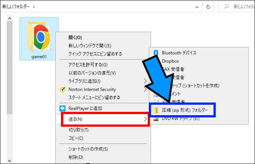Expand the ライブラリに追加 submenu arrow
Viewport: 255px width, 164px height.
[145, 81]
